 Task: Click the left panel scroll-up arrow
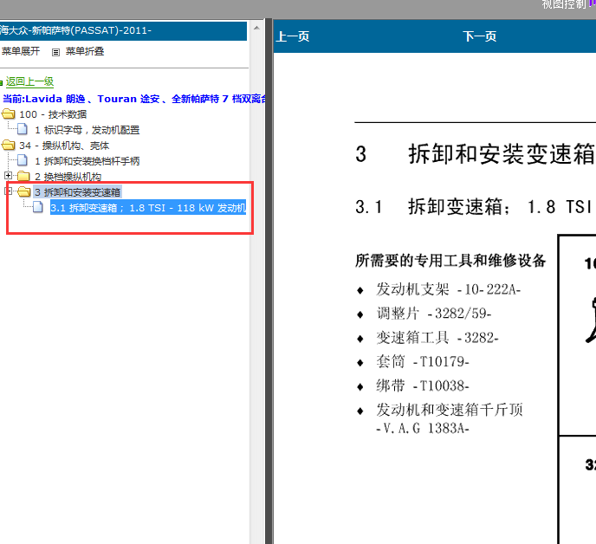click(x=256, y=28)
